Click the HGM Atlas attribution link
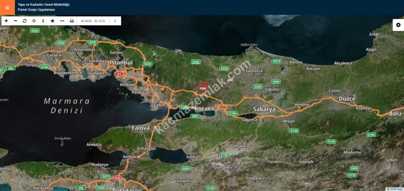The width and height of the screenshot is (404, 191). click(395, 189)
